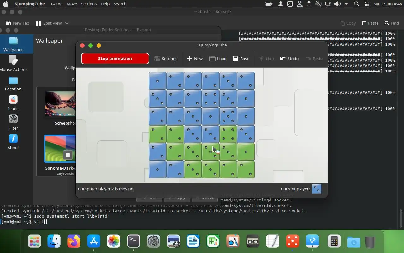Select Icons in settings sidebar

(13, 103)
